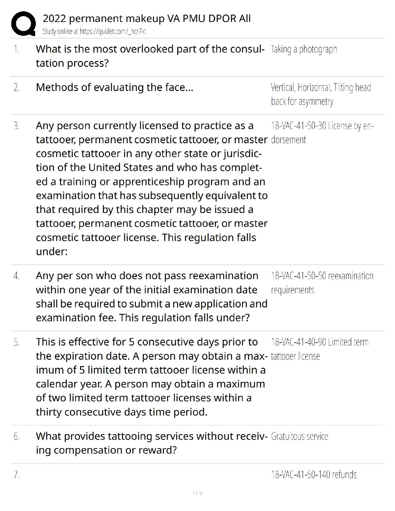Click item number 4 in the list
The width and height of the screenshot is (395, 511).
[x=16, y=276]
